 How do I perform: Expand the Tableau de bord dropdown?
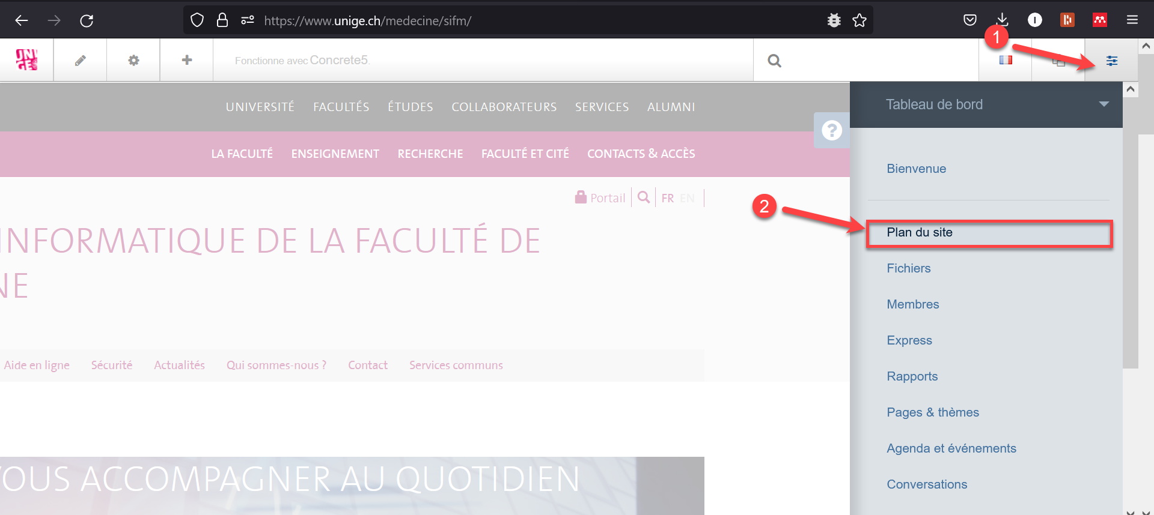[x=1104, y=104]
